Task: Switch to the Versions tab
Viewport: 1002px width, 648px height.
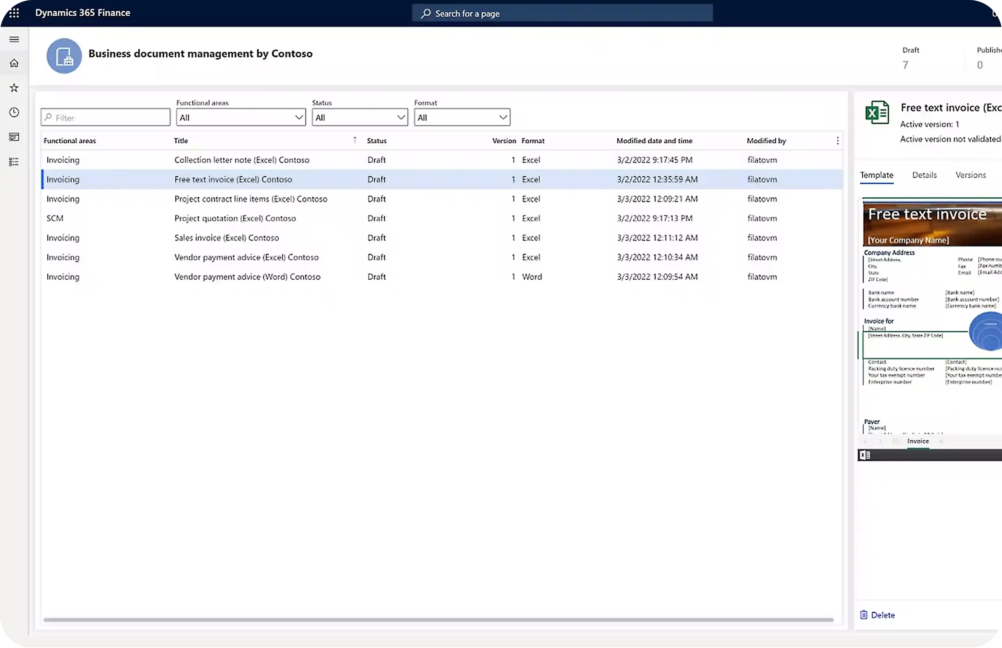Action: tap(970, 175)
